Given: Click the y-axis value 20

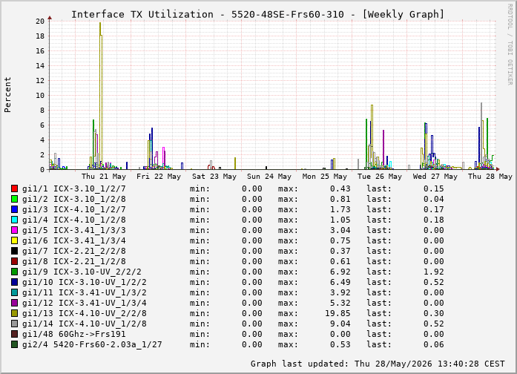Looking at the screenshot, I should (40, 21).
